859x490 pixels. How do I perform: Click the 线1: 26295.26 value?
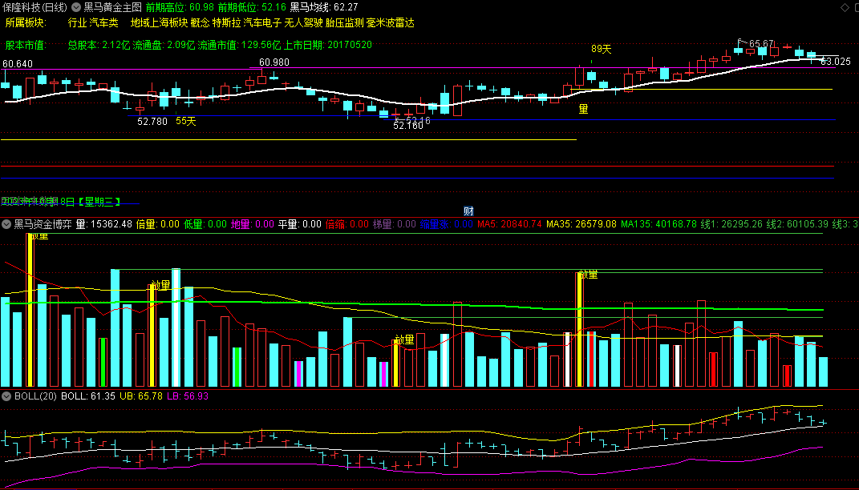click(x=731, y=224)
